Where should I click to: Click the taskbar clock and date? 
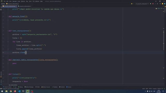point(158,91)
